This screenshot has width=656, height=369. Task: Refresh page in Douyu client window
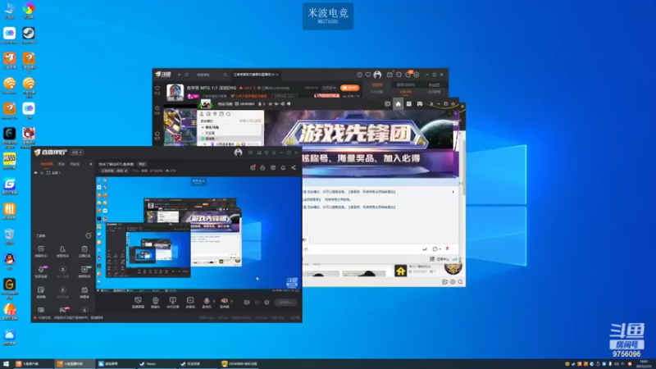[x=187, y=75]
